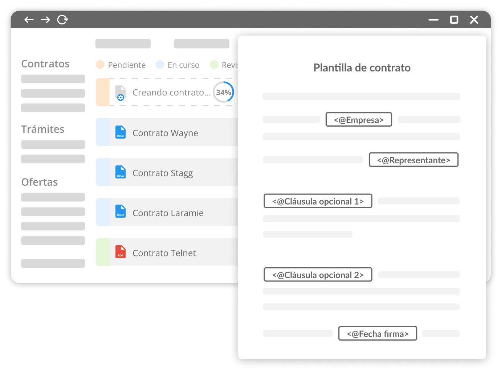Click the <@Cláusula opcional 1> placeholder
501x370 pixels.
pyautogui.click(x=318, y=201)
